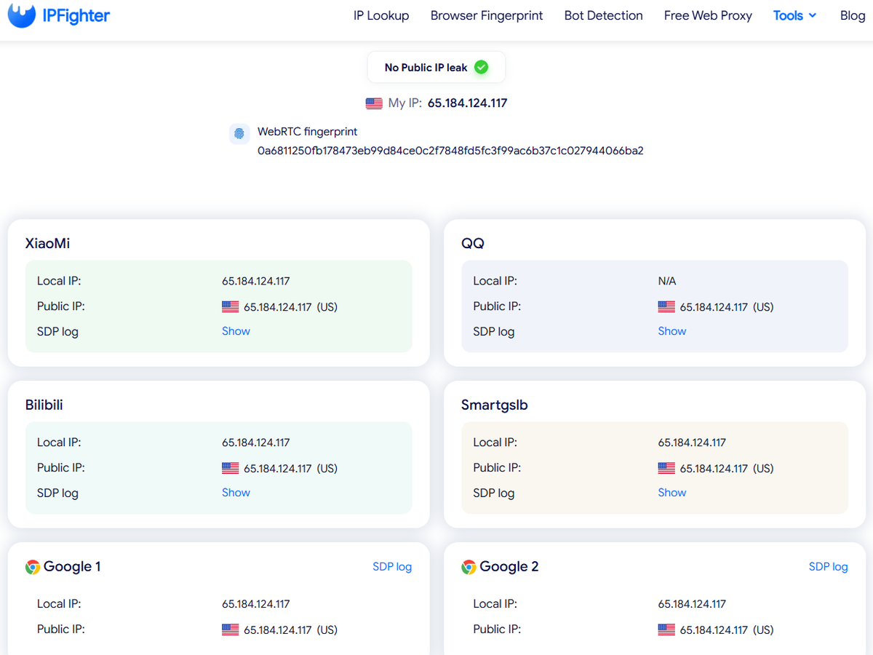The width and height of the screenshot is (873, 655).
Task: Click the Google 2 Public IP address text
Action: coord(714,630)
